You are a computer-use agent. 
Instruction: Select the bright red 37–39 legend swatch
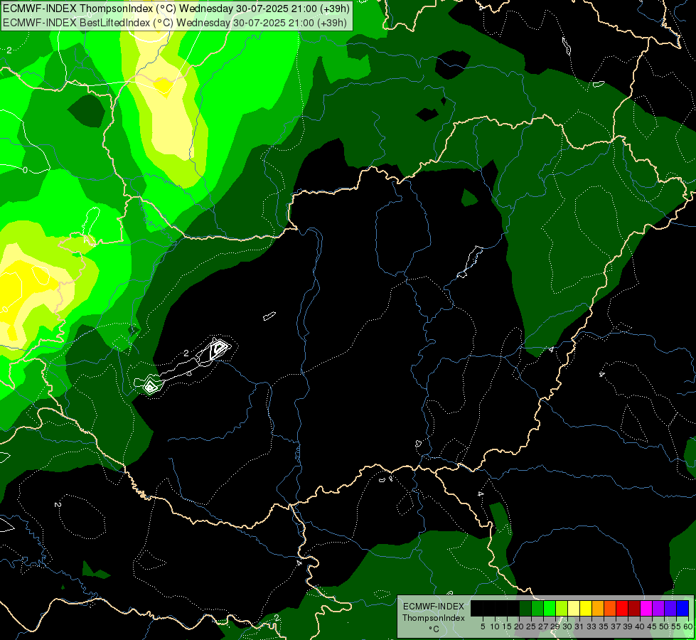coord(622,608)
